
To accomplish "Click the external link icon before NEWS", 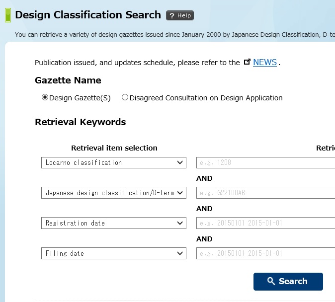I will click(x=247, y=62).
